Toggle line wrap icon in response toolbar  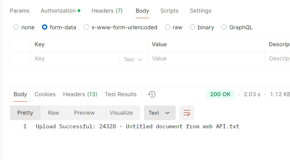(x=187, y=113)
